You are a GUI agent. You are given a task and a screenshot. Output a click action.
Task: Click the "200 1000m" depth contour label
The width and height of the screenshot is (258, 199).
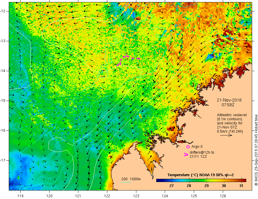[131, 179]
